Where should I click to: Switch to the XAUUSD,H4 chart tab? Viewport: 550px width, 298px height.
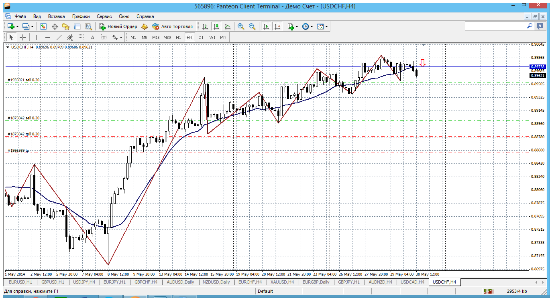coord(282,282)
